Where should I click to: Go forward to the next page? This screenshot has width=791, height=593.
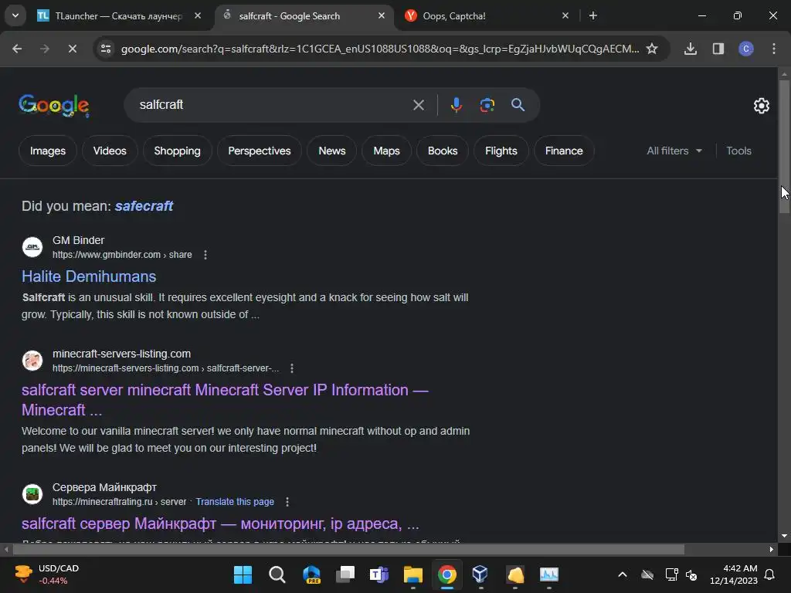click(44, 49)
